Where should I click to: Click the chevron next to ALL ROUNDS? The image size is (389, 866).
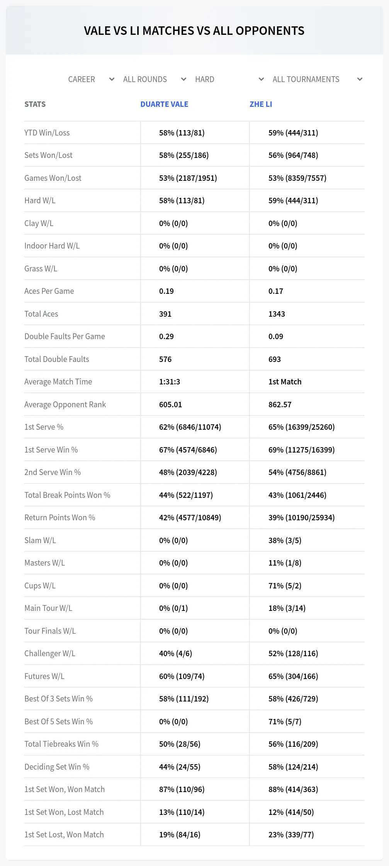[183, 79]
